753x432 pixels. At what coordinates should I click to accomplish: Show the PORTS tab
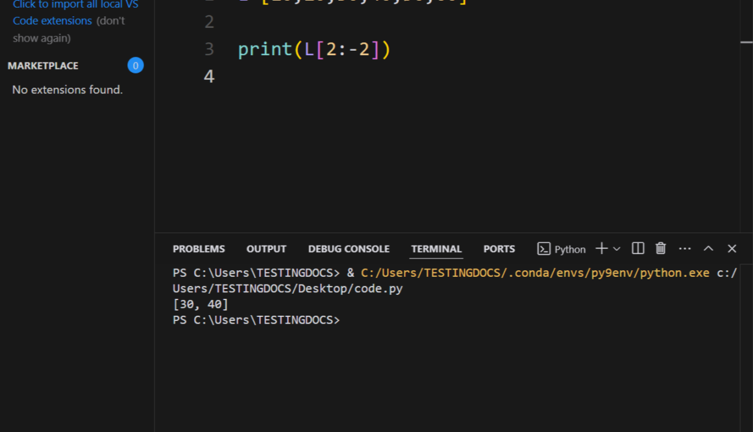coord(499,249)
